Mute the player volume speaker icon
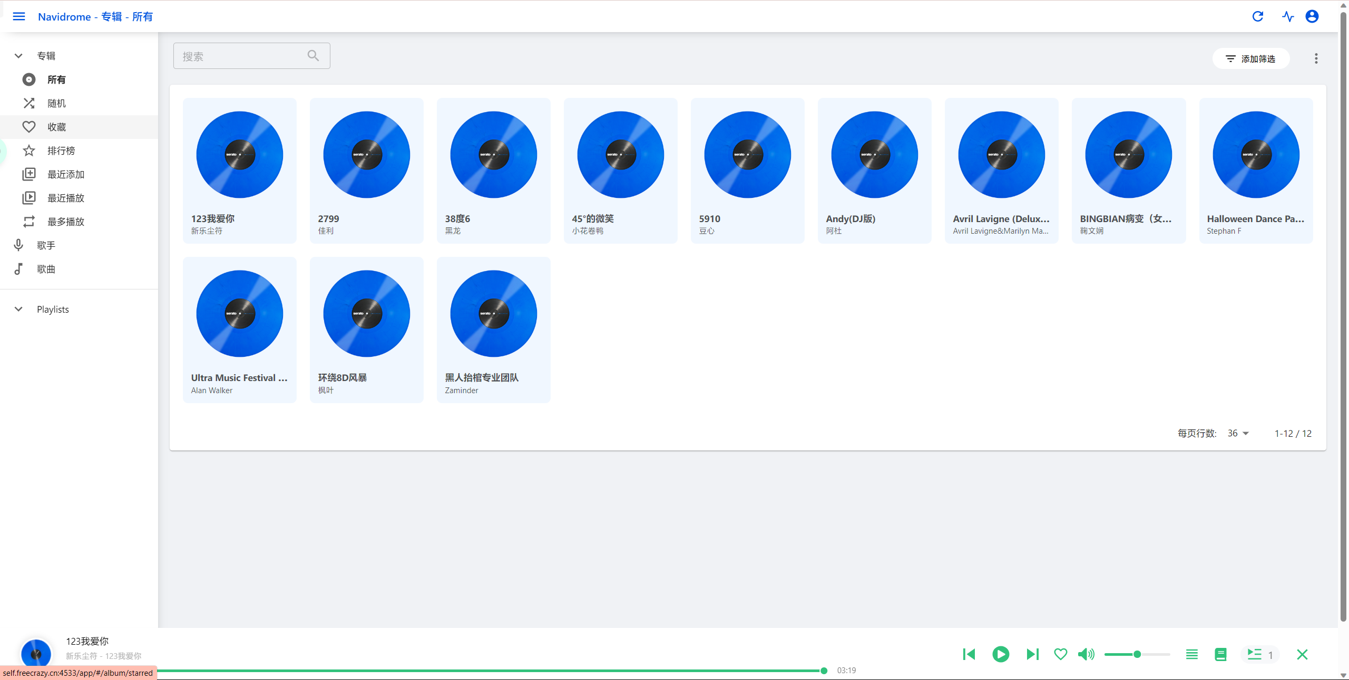Image resolution: width=1349 pixels, height=680 pixels. tap(1086, 654)
